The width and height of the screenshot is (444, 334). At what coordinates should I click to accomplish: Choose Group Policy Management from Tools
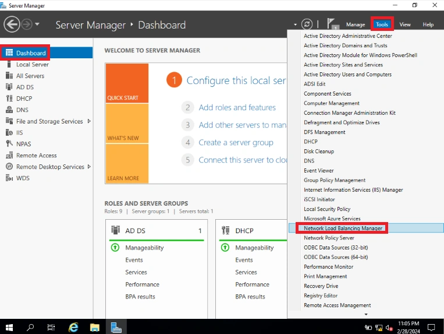point(335,180)
